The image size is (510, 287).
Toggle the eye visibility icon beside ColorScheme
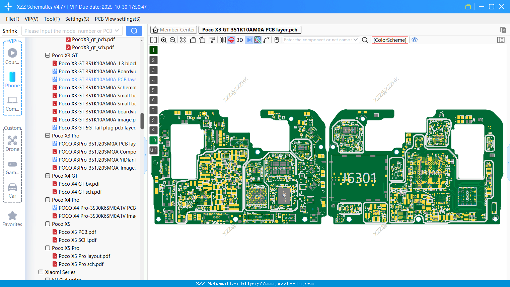[415, 40]
